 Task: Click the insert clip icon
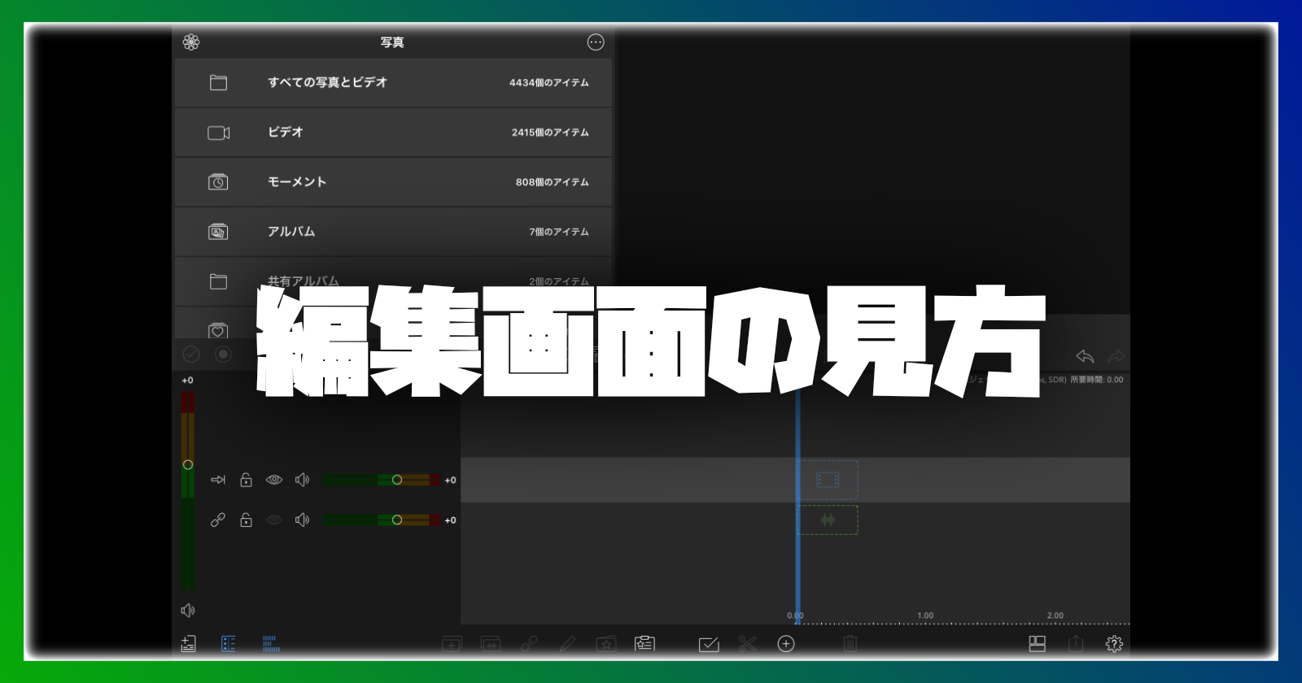(x=452, y=644)
